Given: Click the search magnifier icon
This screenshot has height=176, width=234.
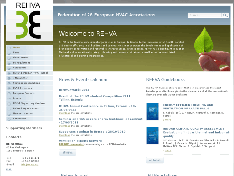Looking at the screenshot, I should (225, 15).
